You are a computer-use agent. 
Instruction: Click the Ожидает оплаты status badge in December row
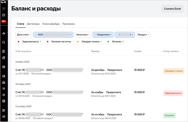tap(174, 71)
